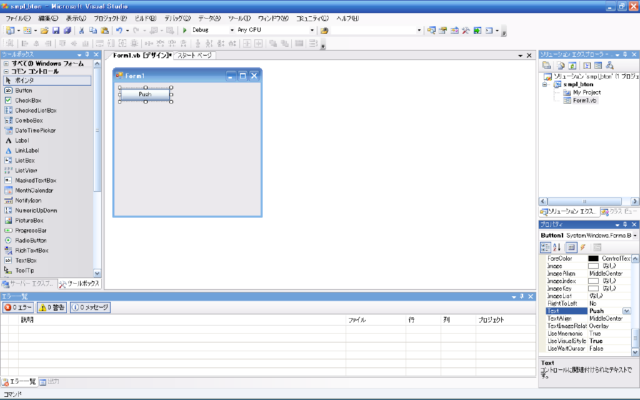
Task: Select CheckBox control in toolbox
Action: (28, 101)
